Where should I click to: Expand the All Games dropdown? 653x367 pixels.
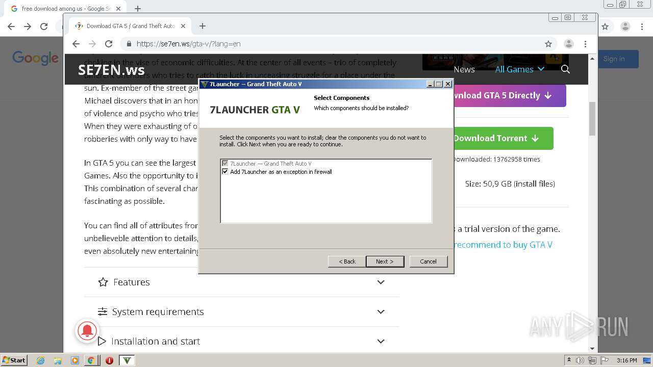(519, 69)
